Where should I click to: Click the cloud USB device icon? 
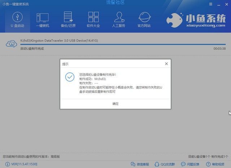[x=11, y=44]
